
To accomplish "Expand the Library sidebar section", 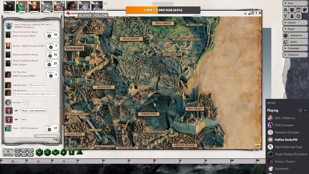I will click(x=295, y=23).
